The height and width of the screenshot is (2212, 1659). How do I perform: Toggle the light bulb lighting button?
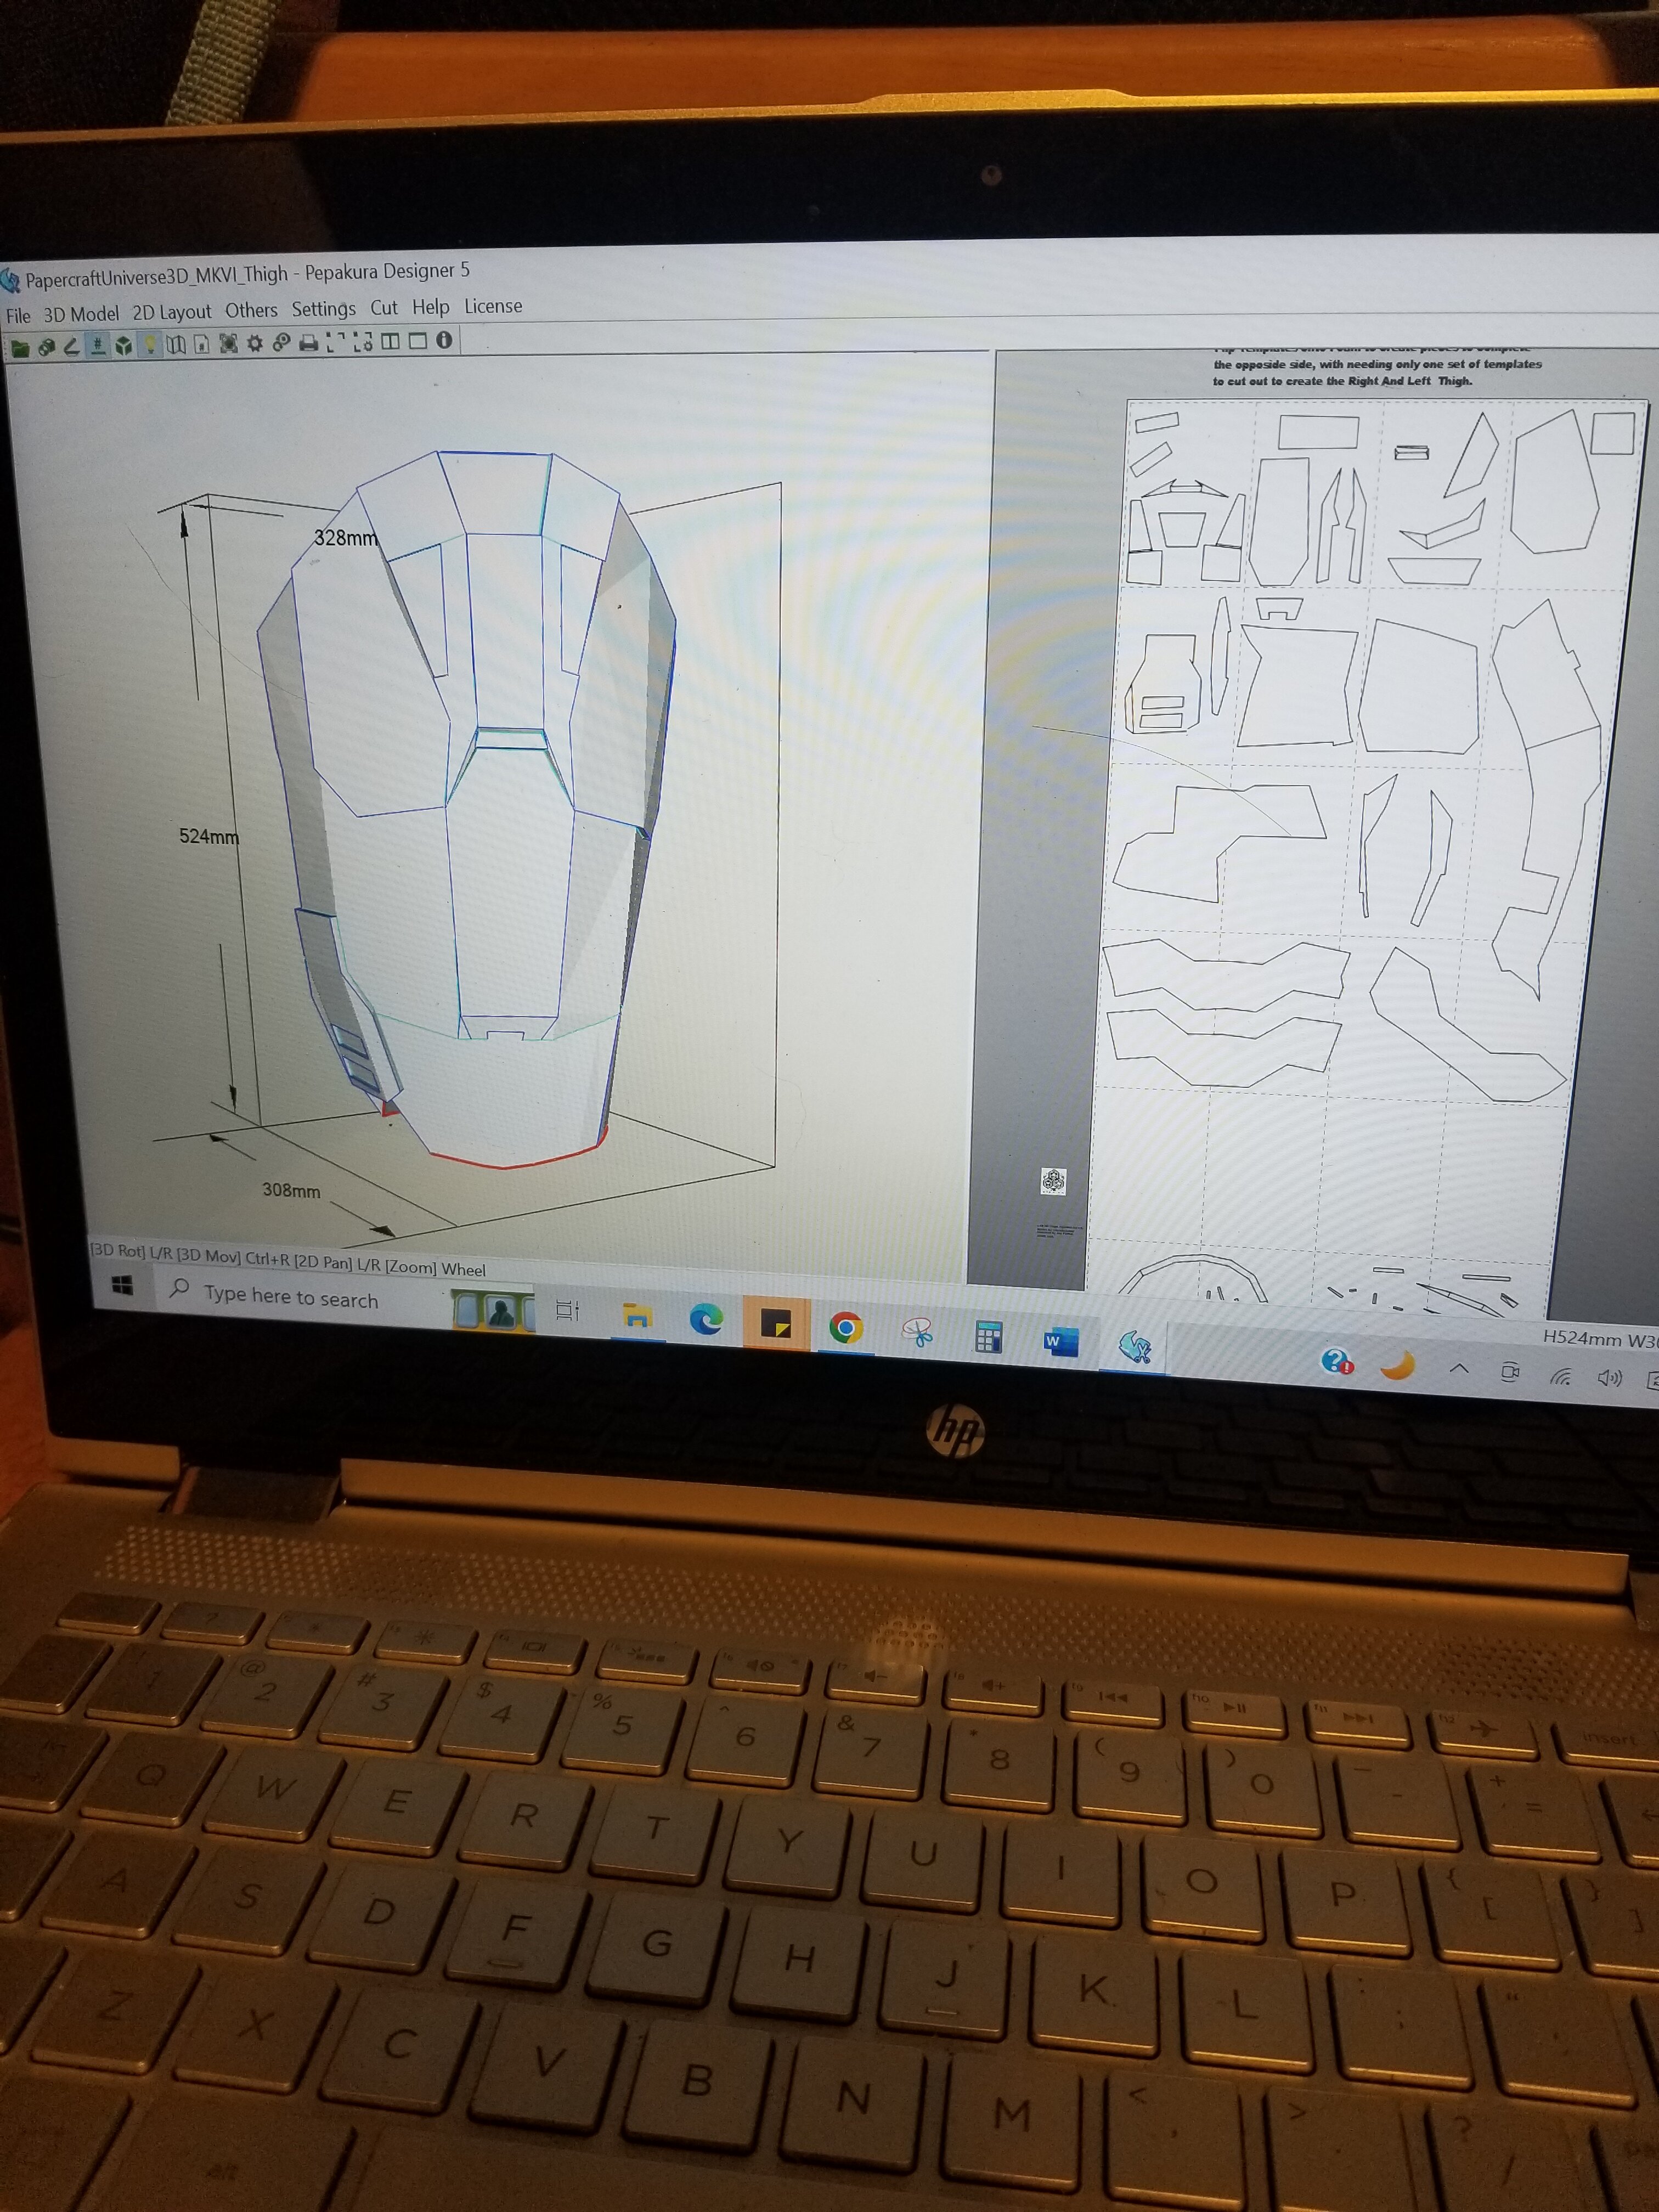point(150,344)
